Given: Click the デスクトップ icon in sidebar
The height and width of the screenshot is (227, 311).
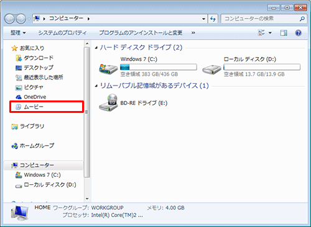Looking at the screenshot, I should pyautogui.click(x=19, y=68).
